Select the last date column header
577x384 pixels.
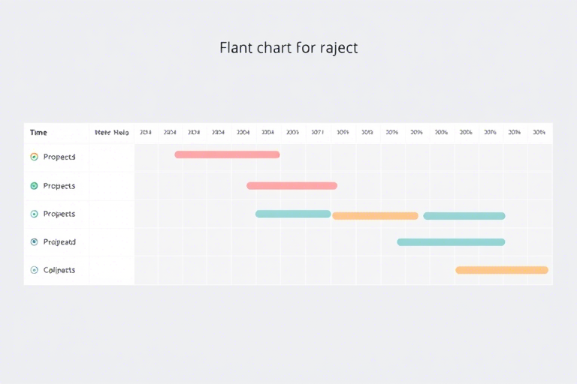coord(539,132)
